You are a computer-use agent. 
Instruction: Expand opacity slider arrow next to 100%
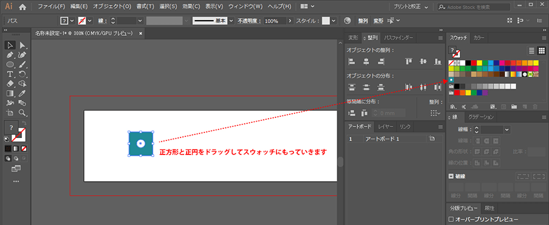click(x=290, y=21)
